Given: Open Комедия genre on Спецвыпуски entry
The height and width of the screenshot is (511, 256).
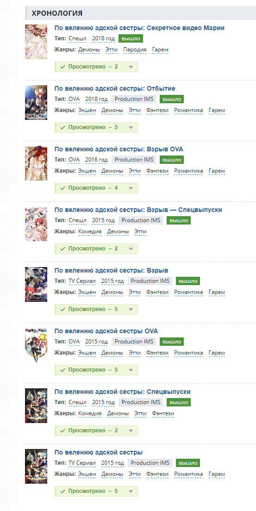Looking at the screenshot, I should (90, 413).
